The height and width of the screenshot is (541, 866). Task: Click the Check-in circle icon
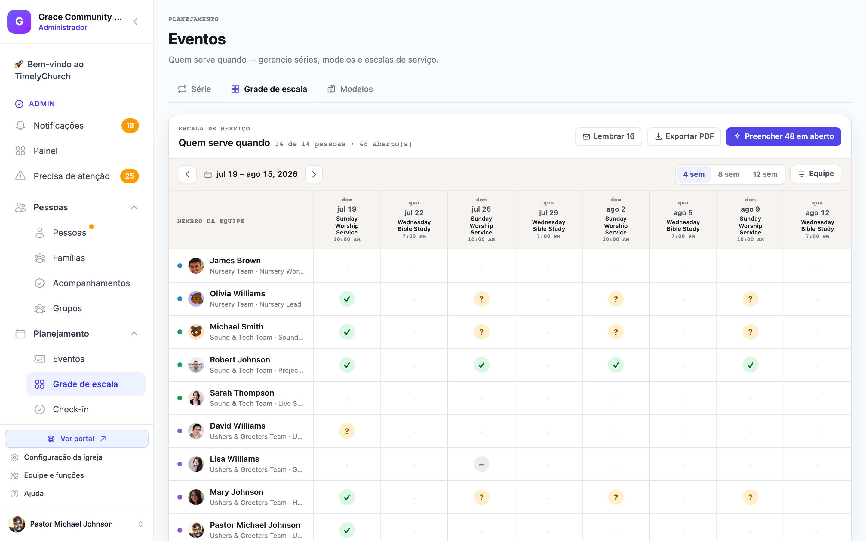tap(40, 409)
